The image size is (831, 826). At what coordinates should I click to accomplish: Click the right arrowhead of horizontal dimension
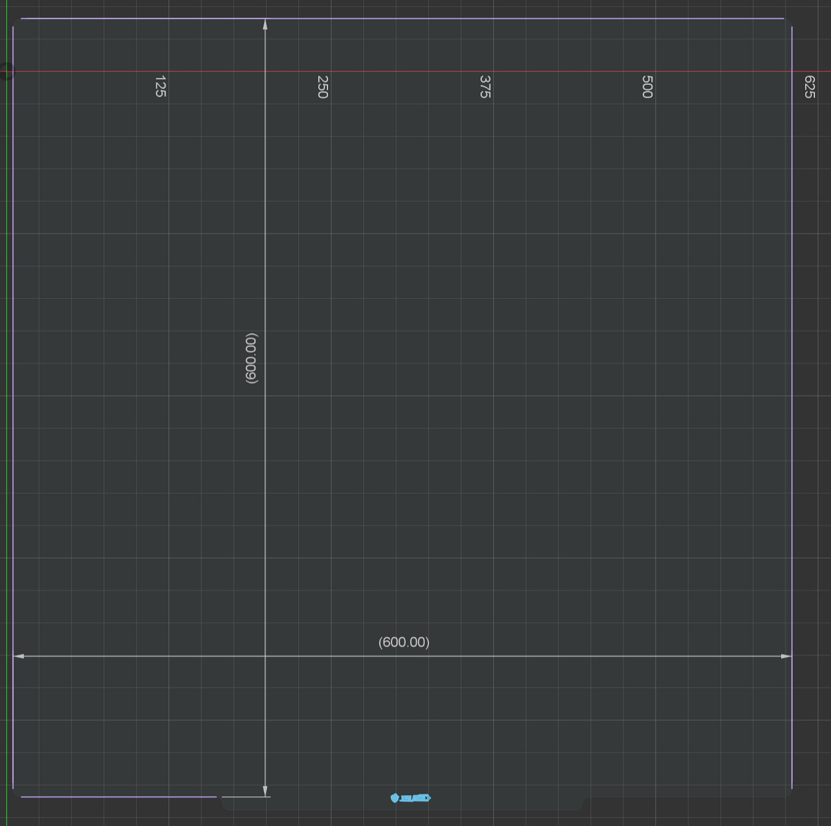786,656
